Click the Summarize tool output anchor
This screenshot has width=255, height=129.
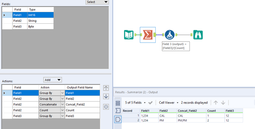click(x=155, y=35)
